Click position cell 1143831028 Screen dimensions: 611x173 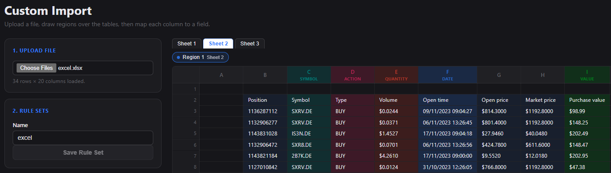(265, 133)
